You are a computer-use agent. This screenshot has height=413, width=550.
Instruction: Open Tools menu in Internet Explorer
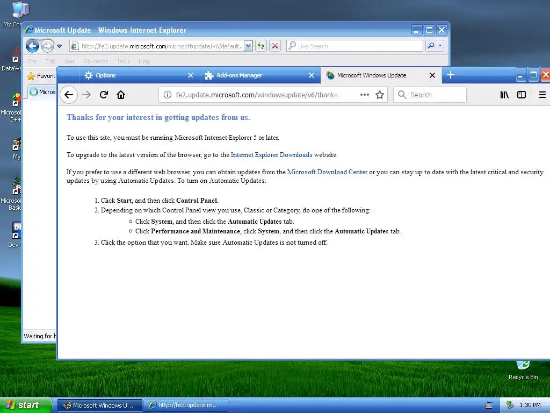124,61
